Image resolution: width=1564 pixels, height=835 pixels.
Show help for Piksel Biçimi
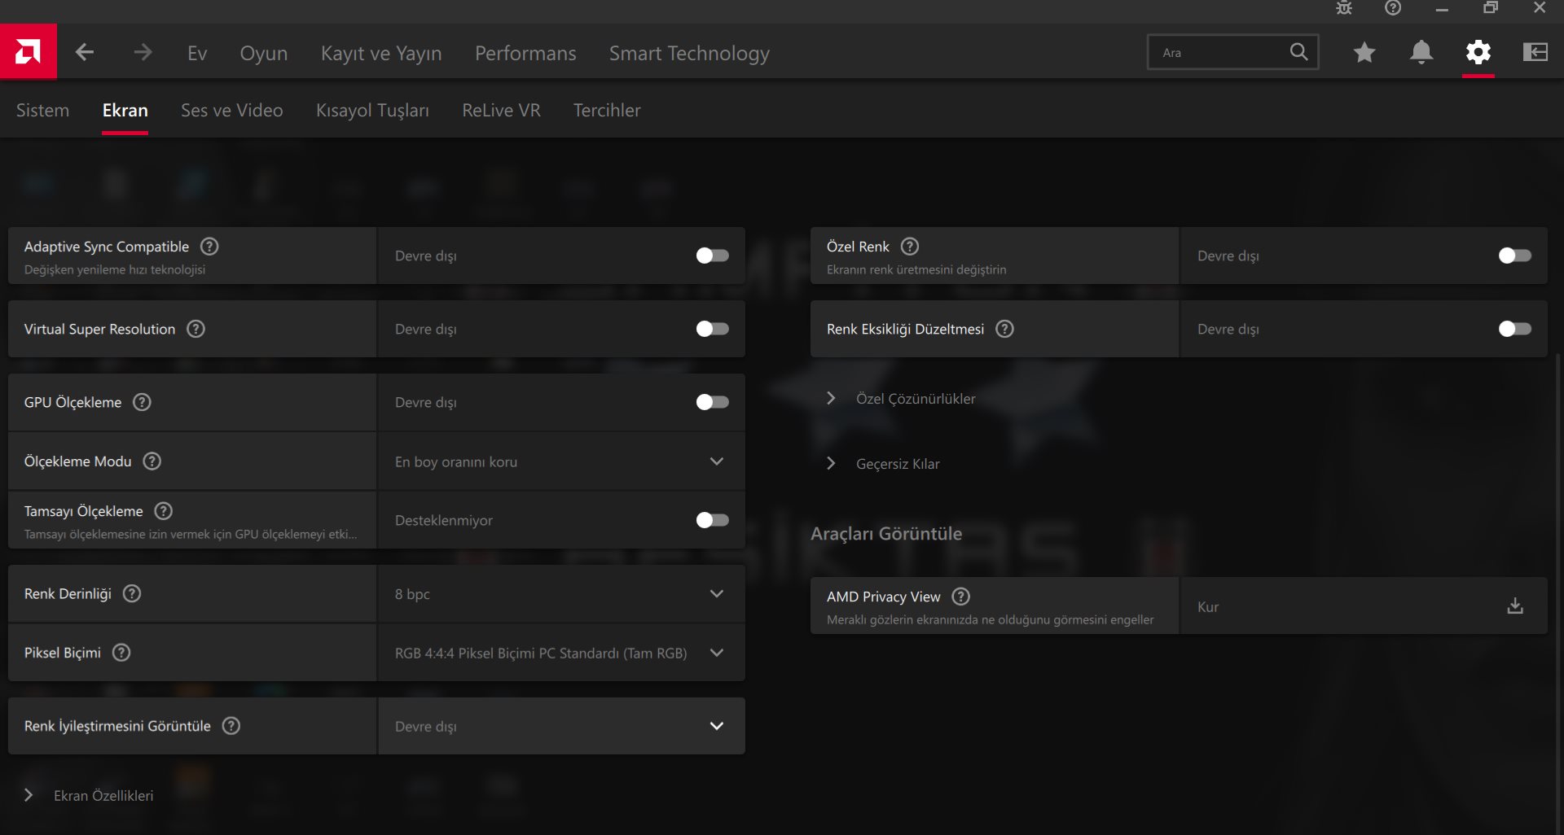pyautogui.click(x=121, y=653)
